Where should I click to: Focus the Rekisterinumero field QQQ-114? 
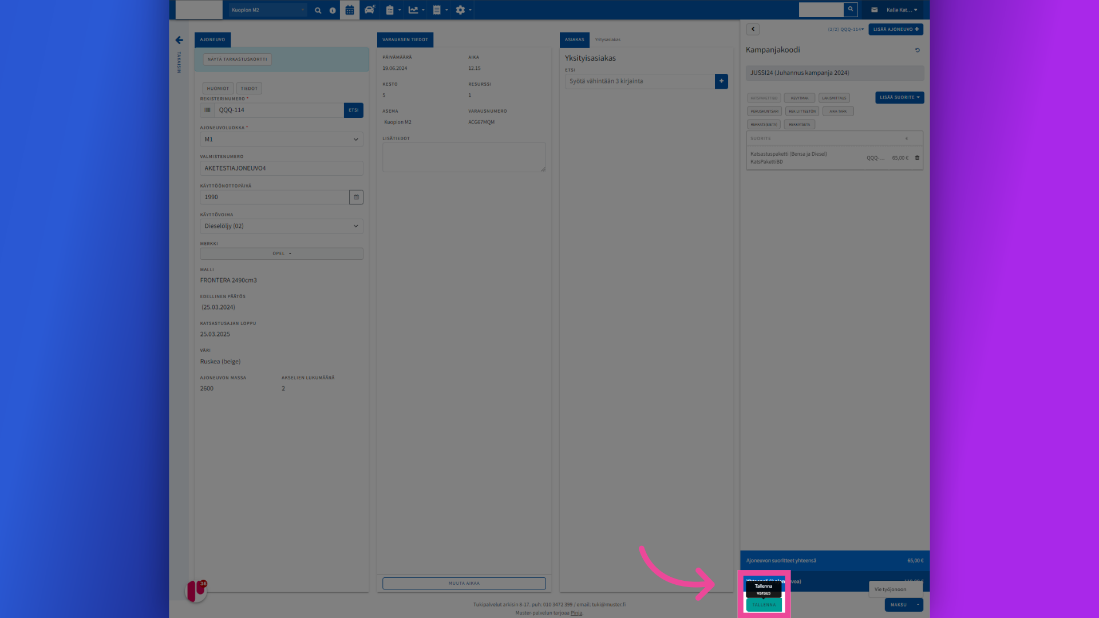(x=279, y=110)
